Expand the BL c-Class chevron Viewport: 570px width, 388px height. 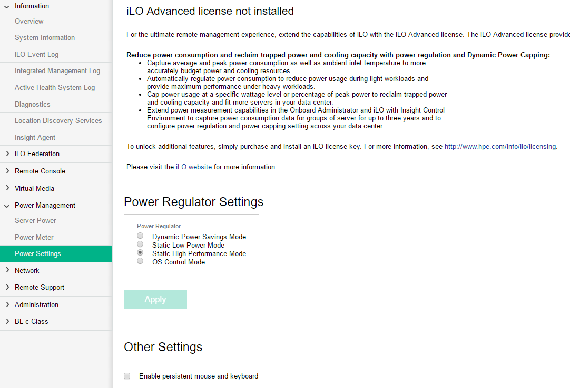point(7,321)
